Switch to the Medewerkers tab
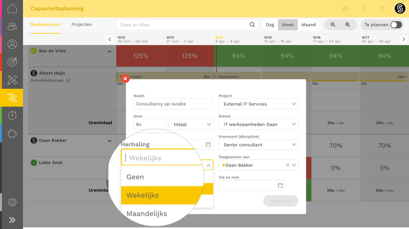 45,25
